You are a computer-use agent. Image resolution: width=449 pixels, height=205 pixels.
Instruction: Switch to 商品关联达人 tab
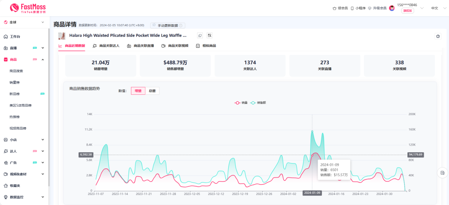pyautogui.click(x=106, y=46)
